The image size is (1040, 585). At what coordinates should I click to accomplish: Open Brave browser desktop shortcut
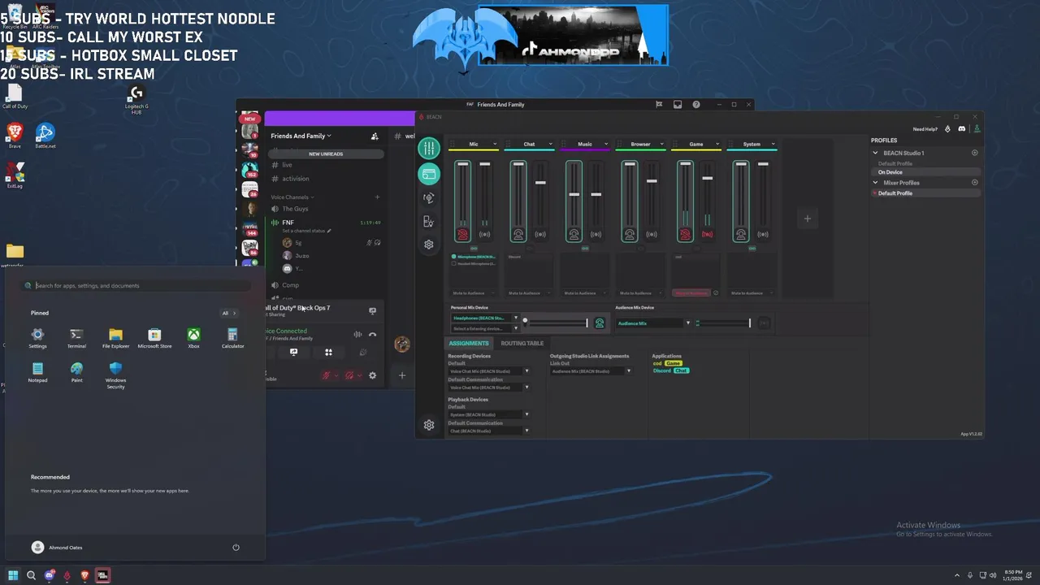pos(15,134)
